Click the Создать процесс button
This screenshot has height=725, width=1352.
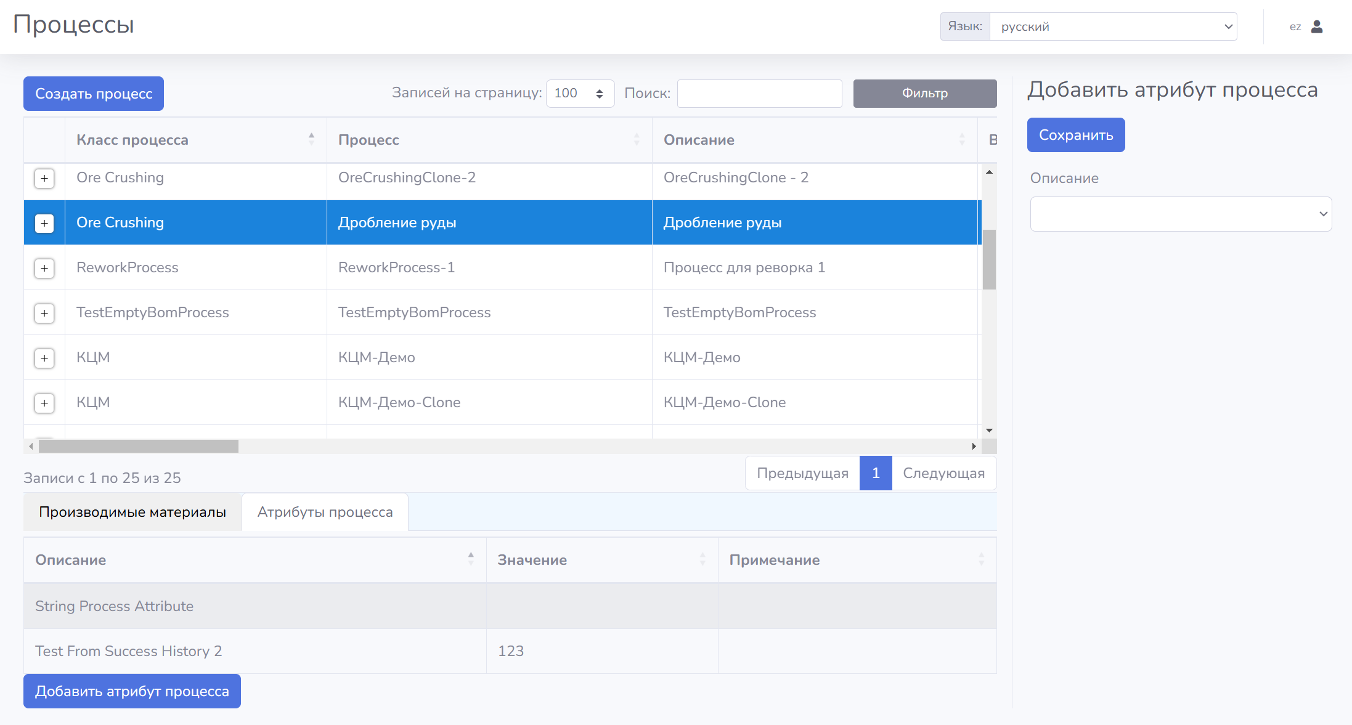(94, 94)
